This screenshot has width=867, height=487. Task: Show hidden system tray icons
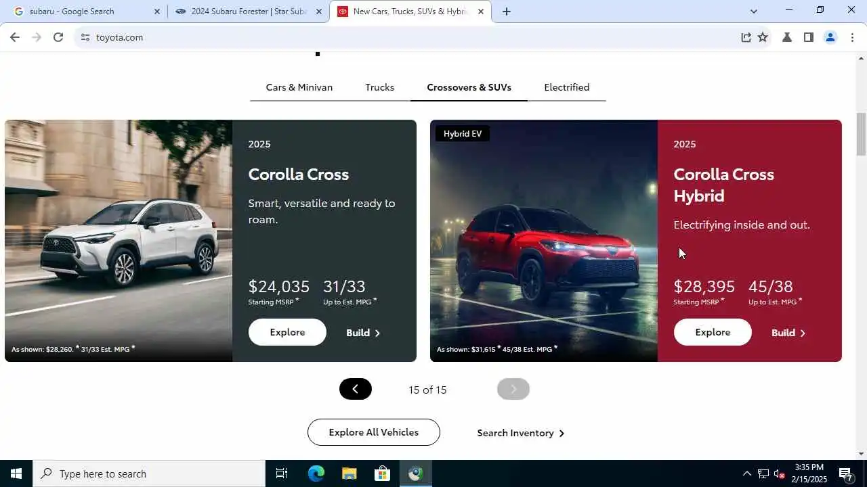pos(746,473)
